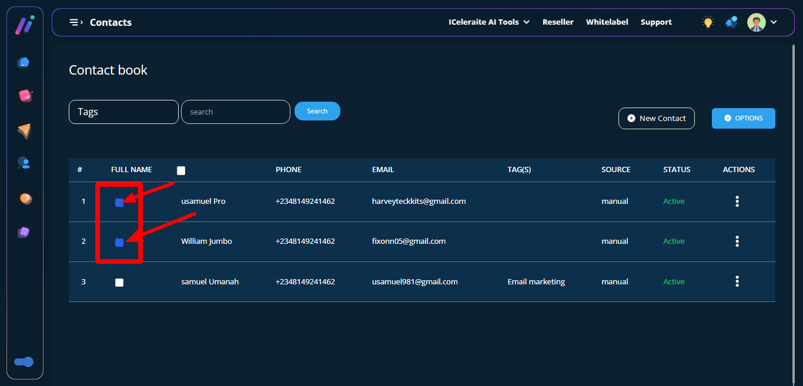Open the blue home icon in sidebar
Screen dimensions: 803x386
(24, 62)
